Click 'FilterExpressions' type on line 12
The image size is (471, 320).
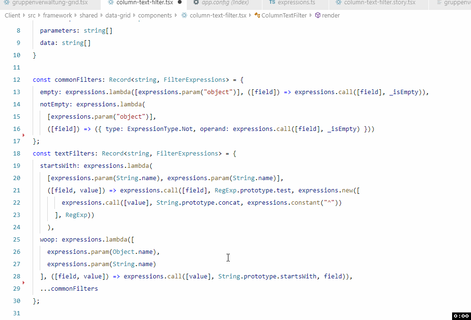pyautogui.click(x=194, y=80)
